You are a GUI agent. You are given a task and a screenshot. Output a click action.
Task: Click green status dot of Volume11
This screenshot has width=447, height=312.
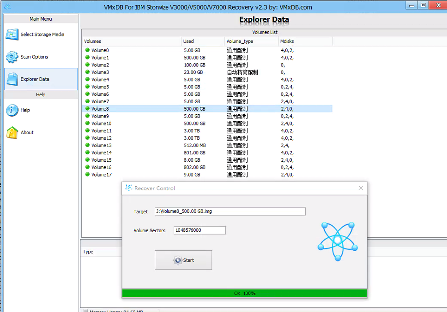tap(88, 130)
